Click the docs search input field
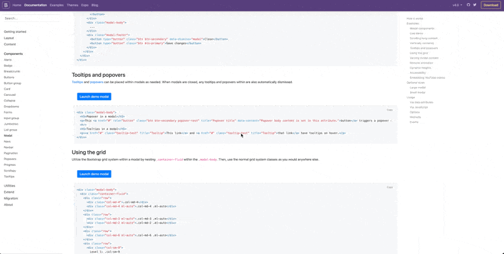504x254 pixels. 31,18
